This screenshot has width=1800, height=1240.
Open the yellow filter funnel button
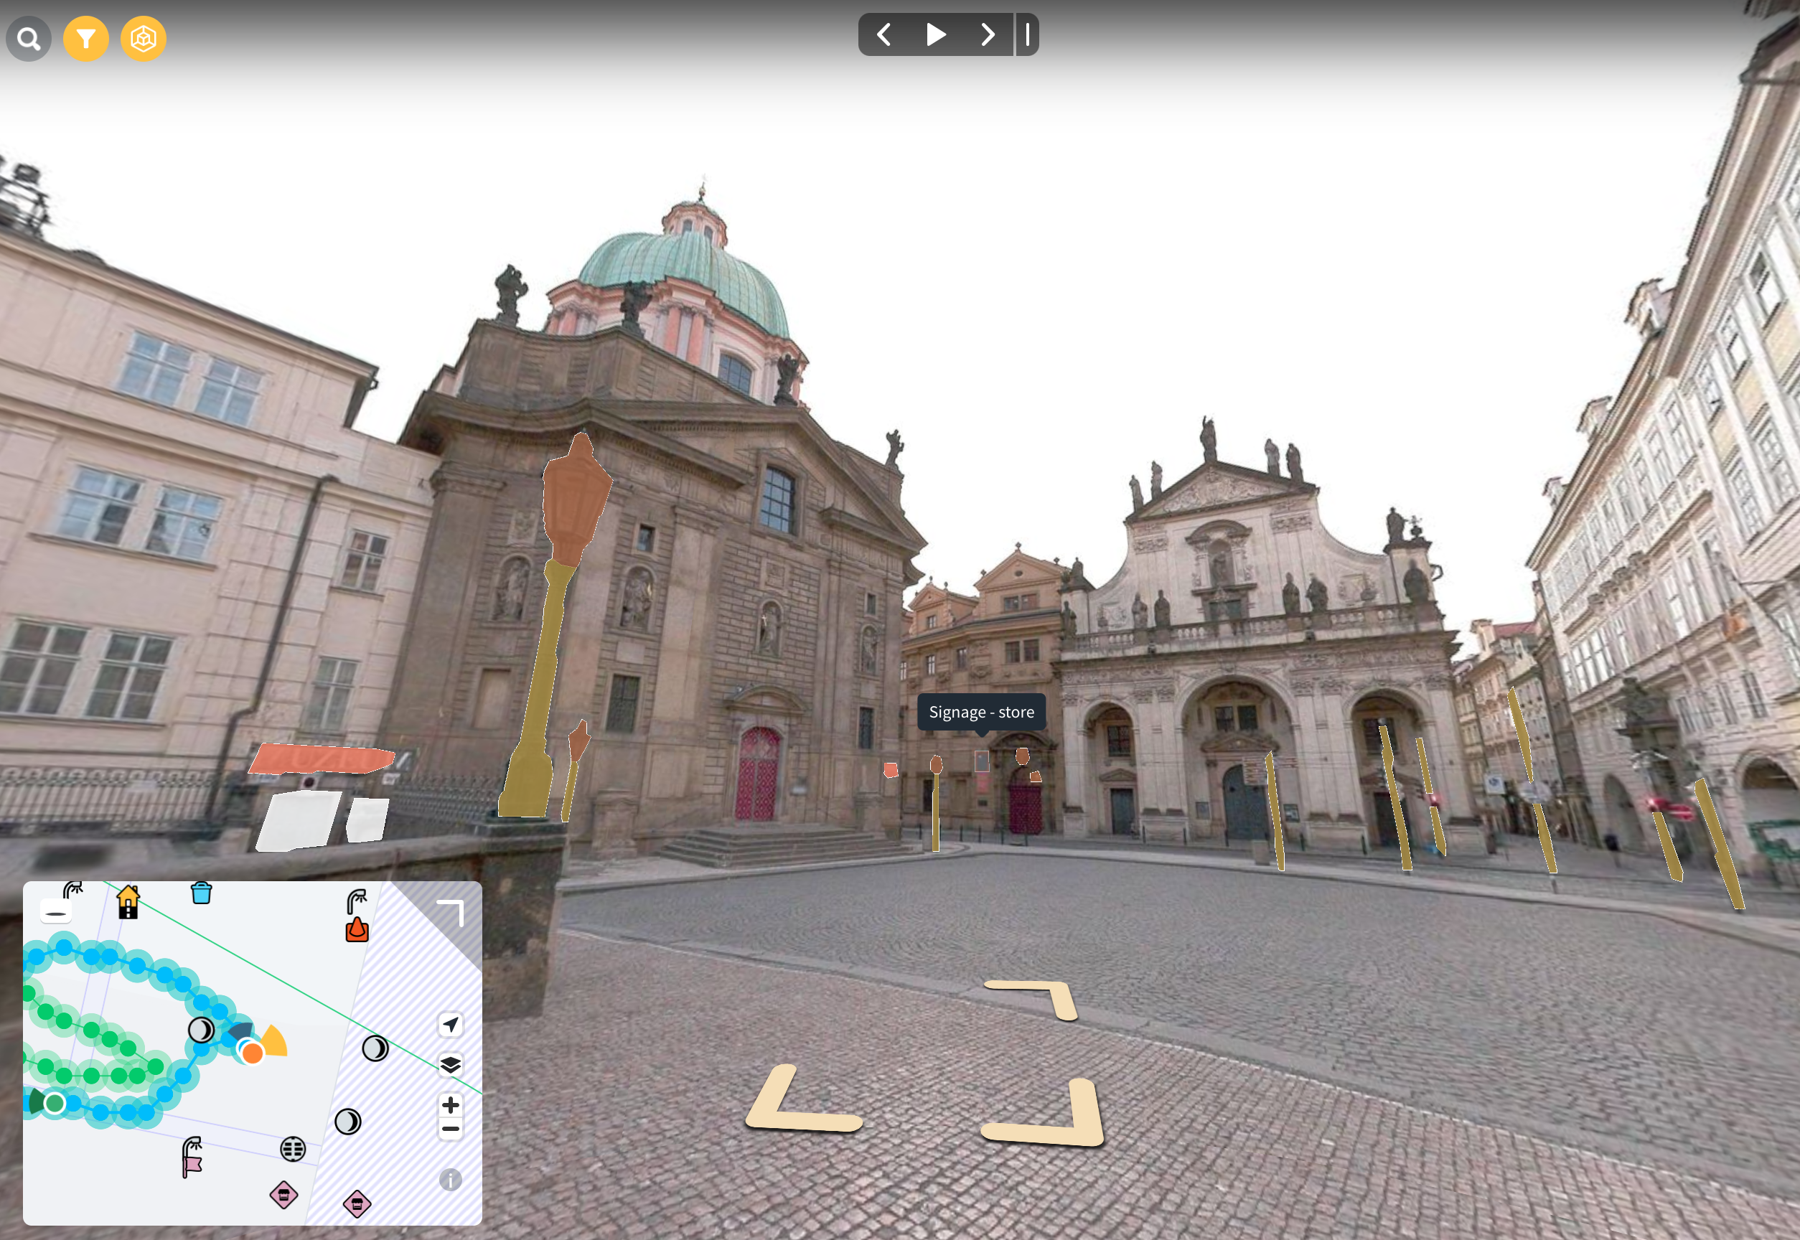coord(86,38)
